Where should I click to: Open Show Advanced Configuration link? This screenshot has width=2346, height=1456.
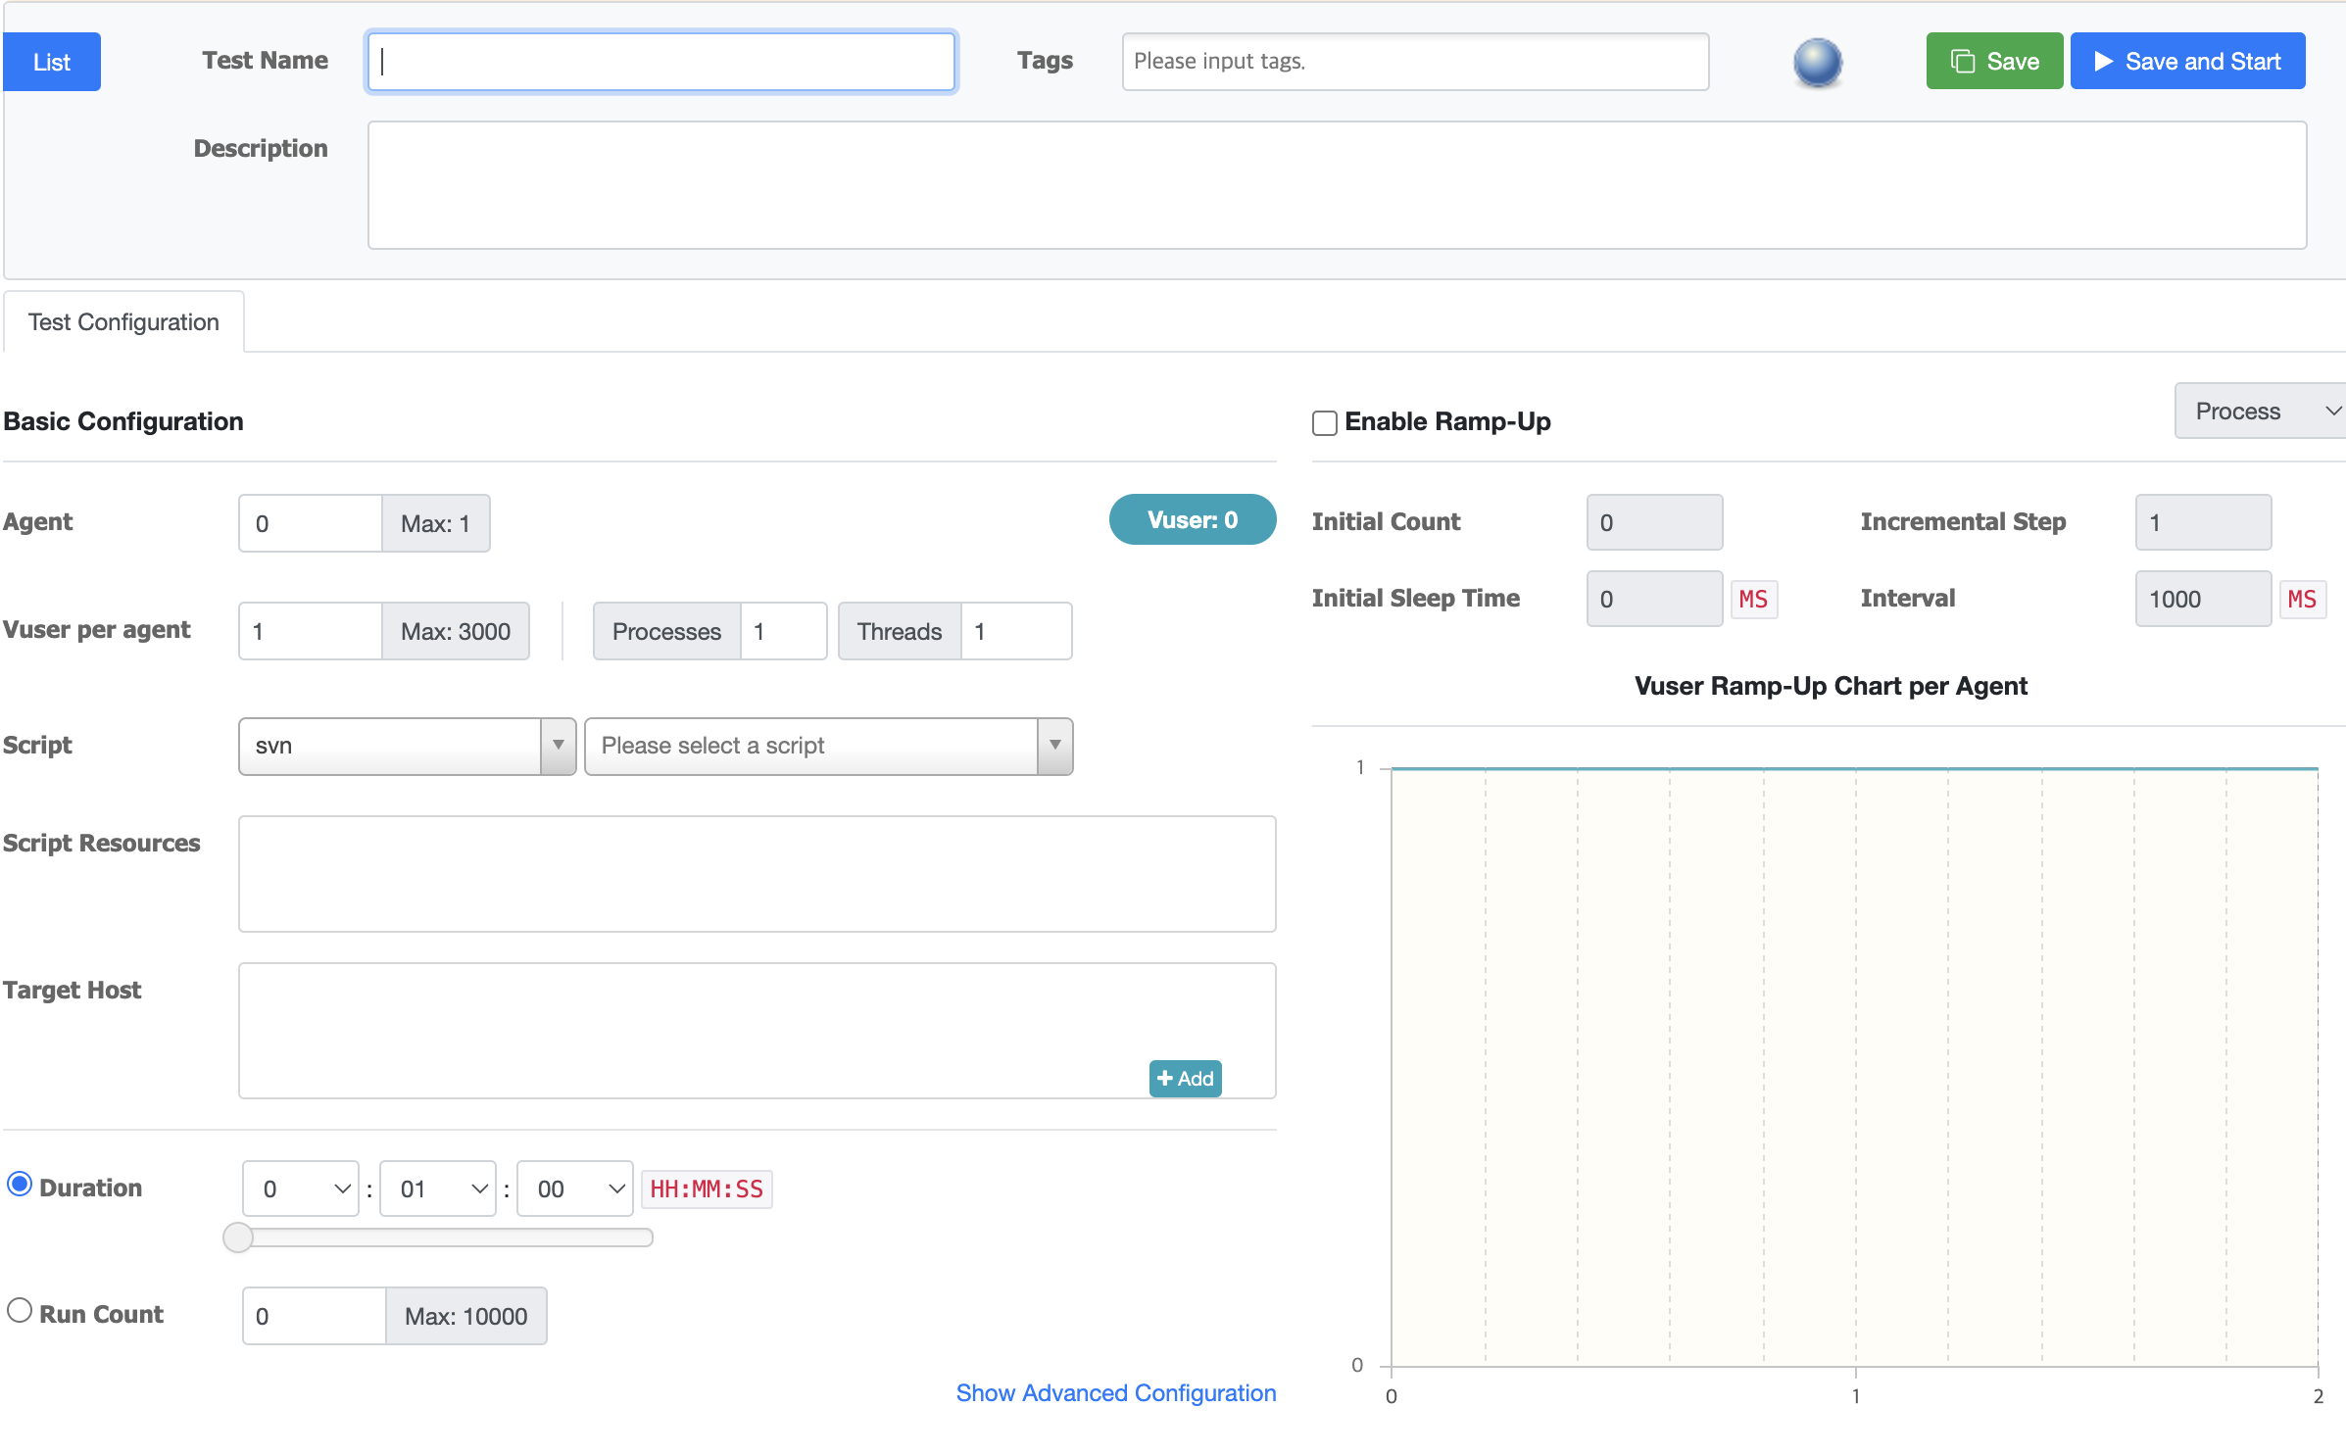(x=1115, y=1392)
